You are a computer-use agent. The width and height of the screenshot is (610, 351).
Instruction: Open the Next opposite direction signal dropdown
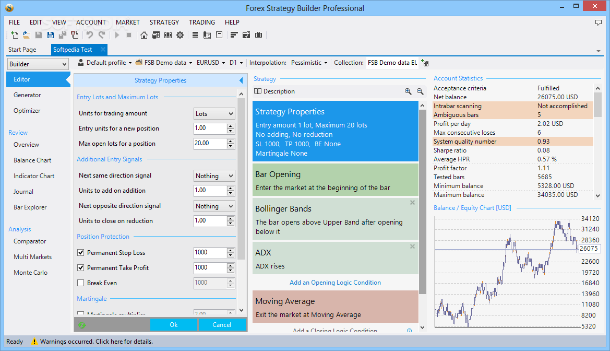pyautogui.click(x=214, y=206)
